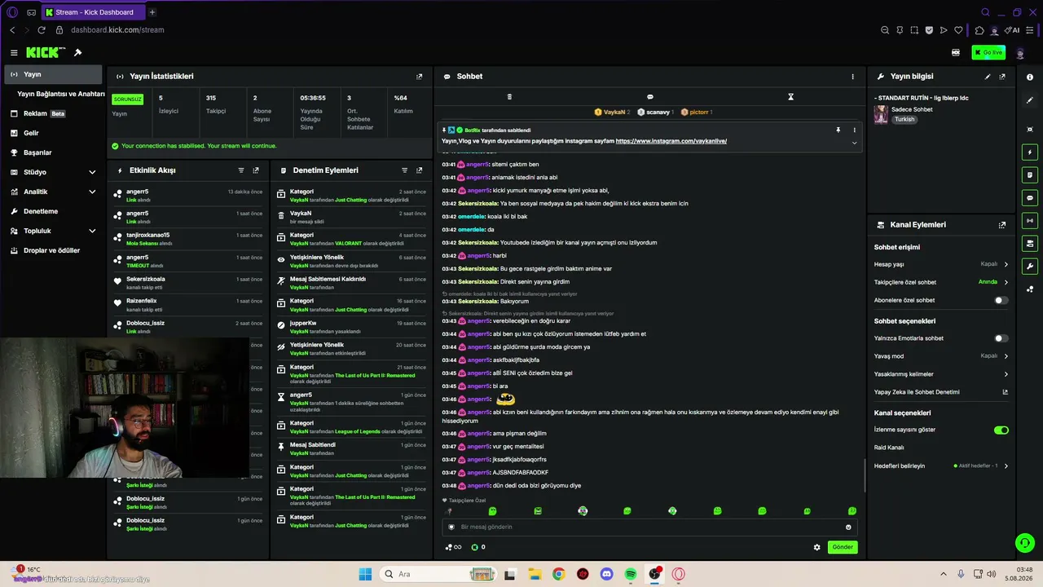Open Droplar ve ödüller page

[53, 250]
